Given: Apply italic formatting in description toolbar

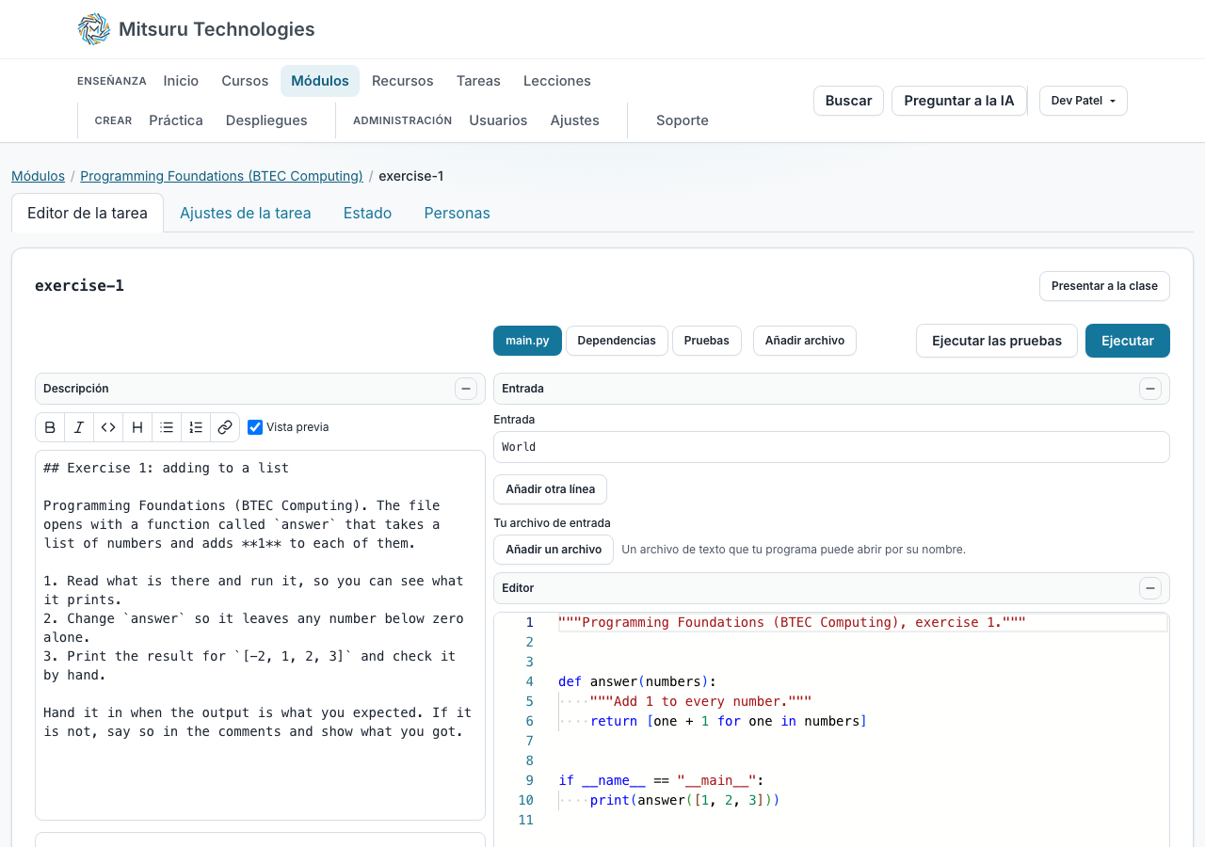Looking at the screenshot, I should 79,427.
